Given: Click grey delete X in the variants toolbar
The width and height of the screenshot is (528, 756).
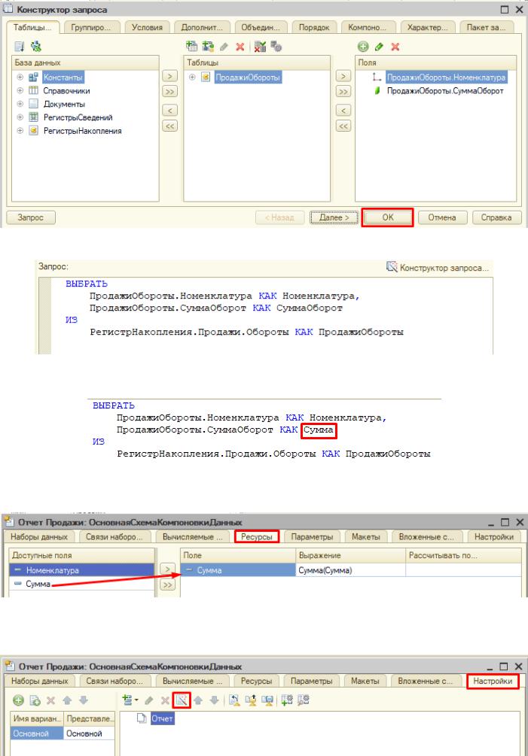Looking at the screenshot, I should tap(50, 700).
